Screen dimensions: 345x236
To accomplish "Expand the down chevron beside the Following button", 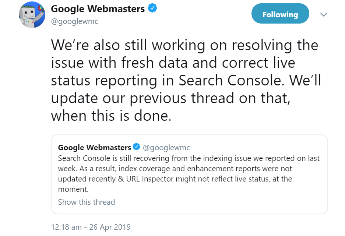I will pyautogui.click(x=323, y=15).
